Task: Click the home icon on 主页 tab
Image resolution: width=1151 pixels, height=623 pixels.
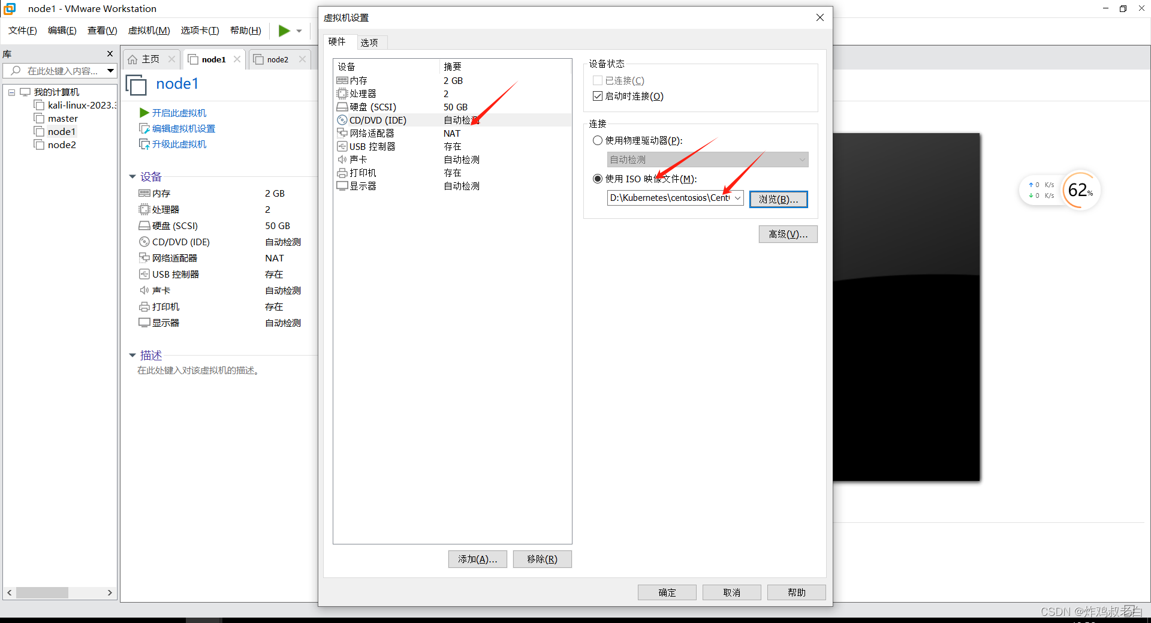Action: 133,59
